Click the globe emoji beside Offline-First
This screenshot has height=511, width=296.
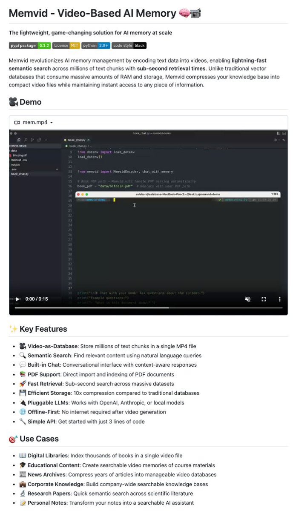coord(23,412)
